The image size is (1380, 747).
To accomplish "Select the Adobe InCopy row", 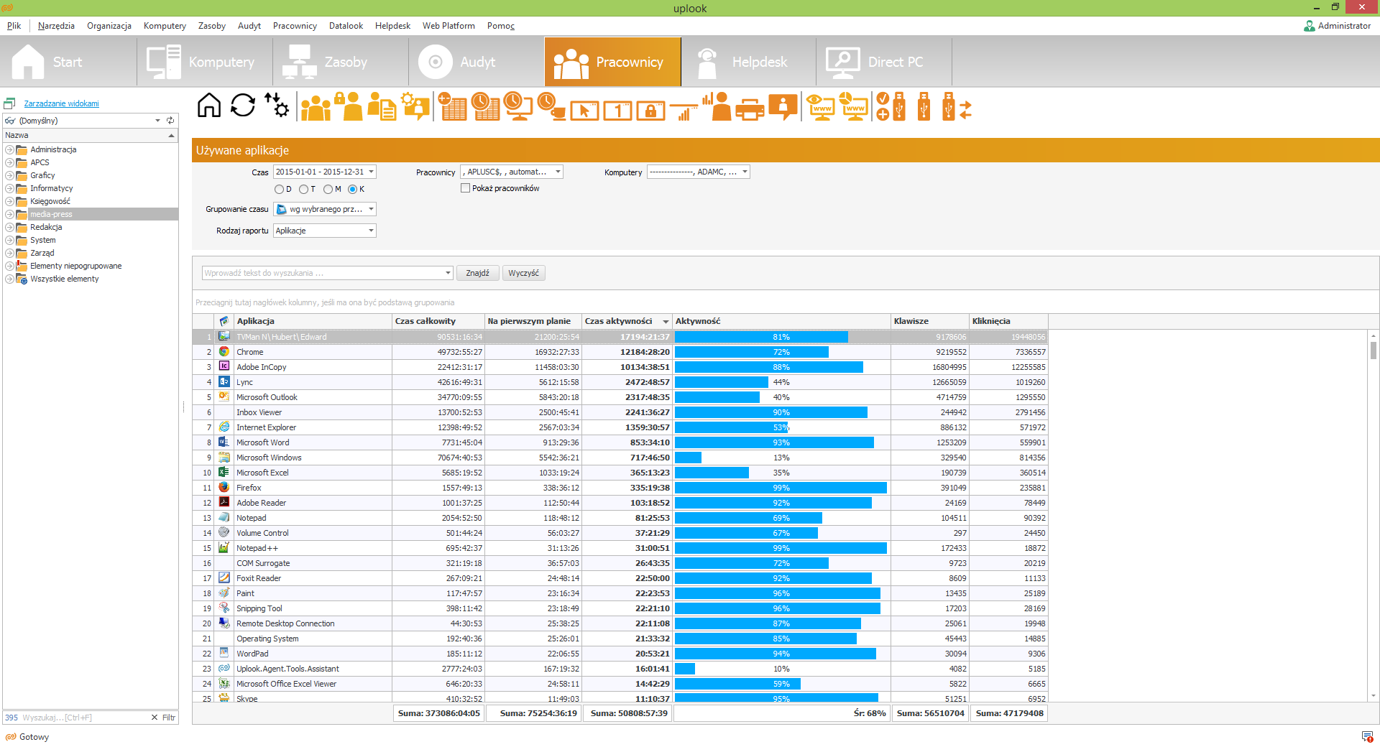I will [x=620, y=367].
